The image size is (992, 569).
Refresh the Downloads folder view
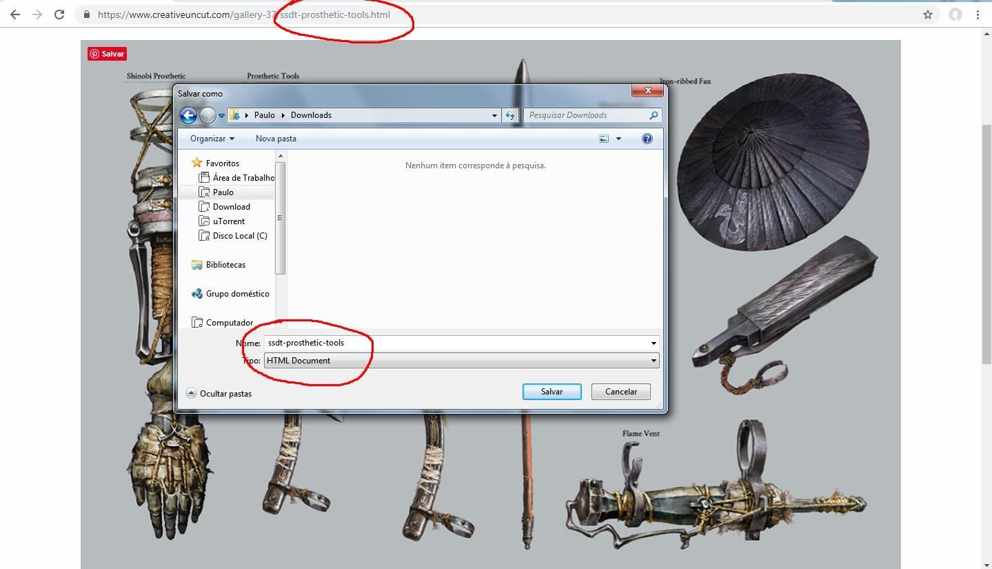tap(510, 115)
